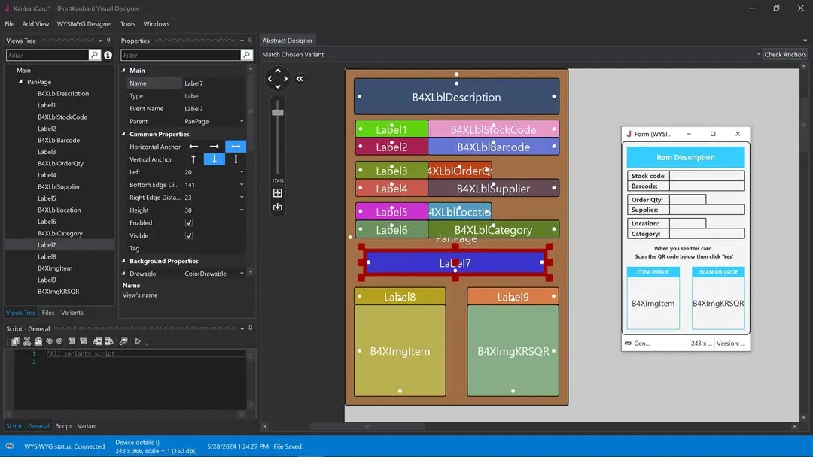Image resolution: width=813 pixels, height=457 pixels.
Task: Uncheck the Enabled checkbox
Action: click(x=189, y=223)
